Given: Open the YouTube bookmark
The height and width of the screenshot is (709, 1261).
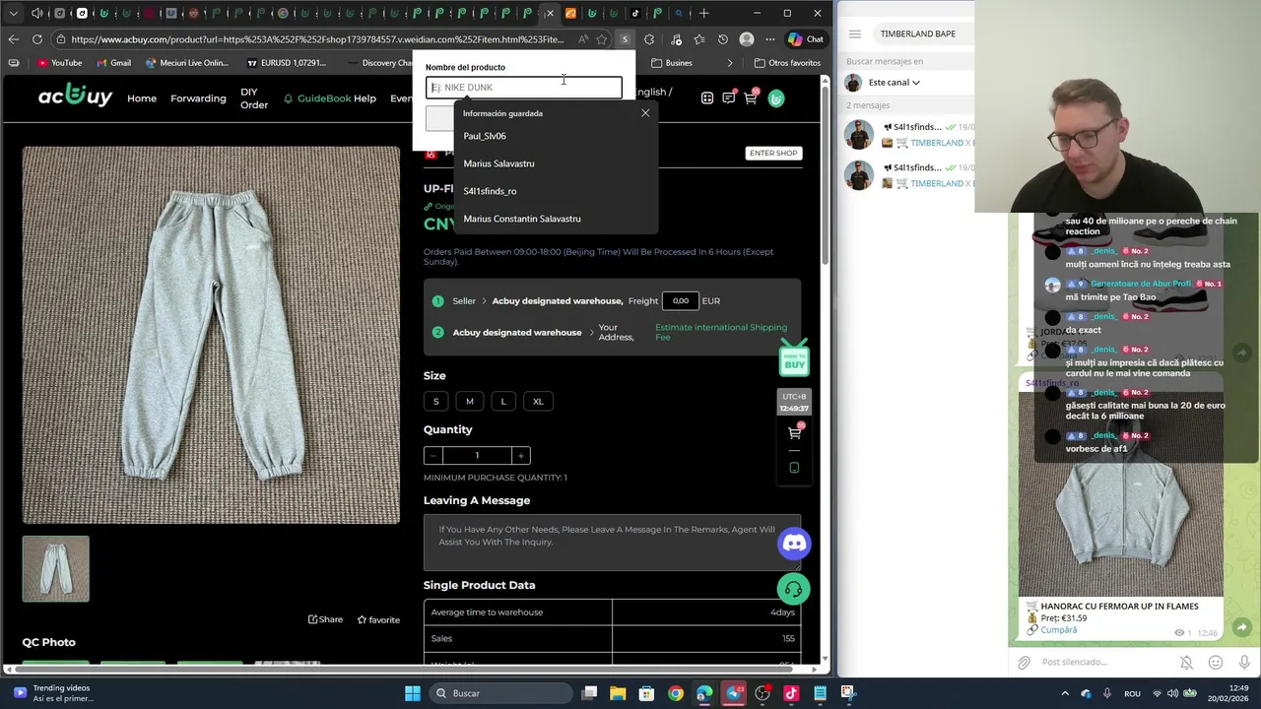Looking at the screenshot, I should [59, 63].
